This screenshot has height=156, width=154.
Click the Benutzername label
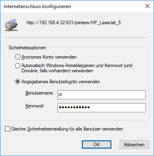pos(39,93)
